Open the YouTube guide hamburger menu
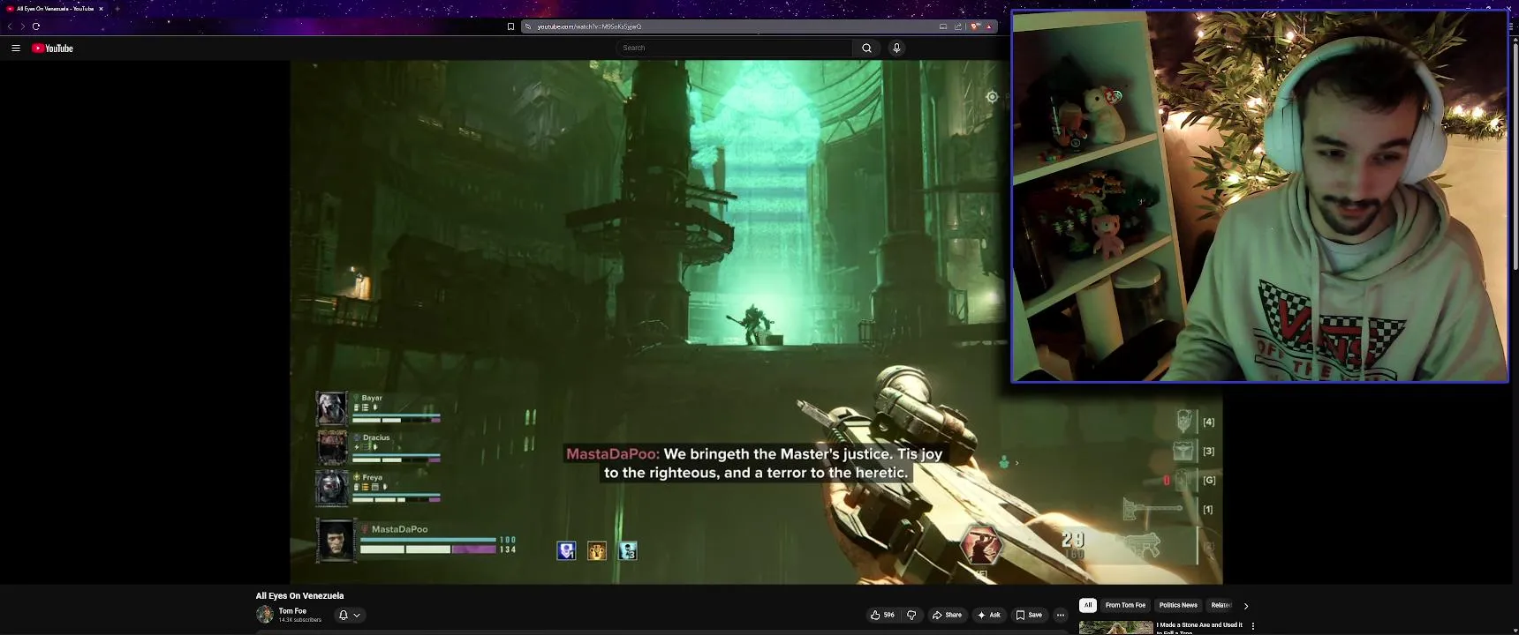 tap(16, 49)
